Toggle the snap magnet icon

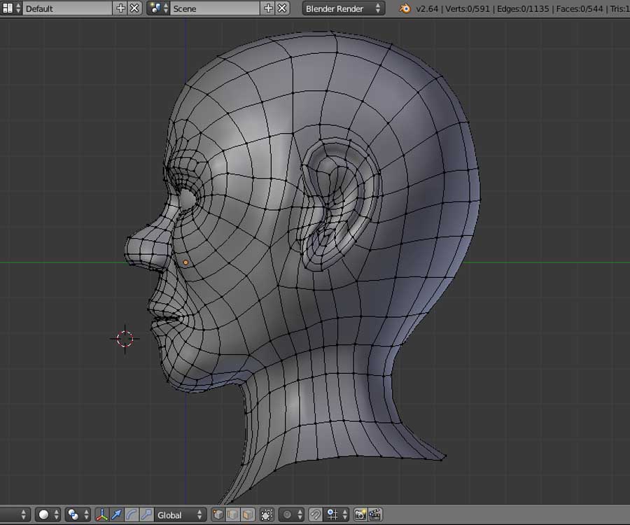coord(316,514)
